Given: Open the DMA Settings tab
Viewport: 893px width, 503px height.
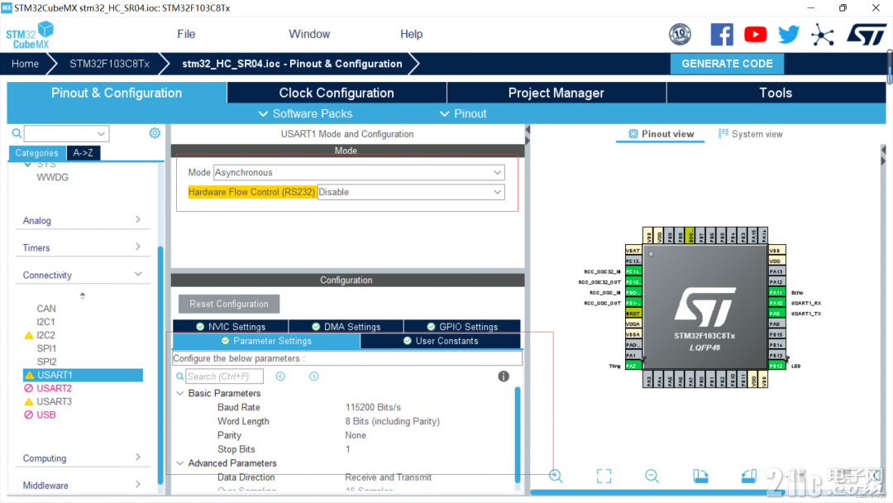Looking at the screenshot, I should coord(346,327).
